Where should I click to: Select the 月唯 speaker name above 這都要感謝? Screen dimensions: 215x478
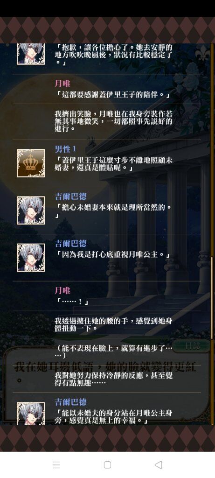62,83
